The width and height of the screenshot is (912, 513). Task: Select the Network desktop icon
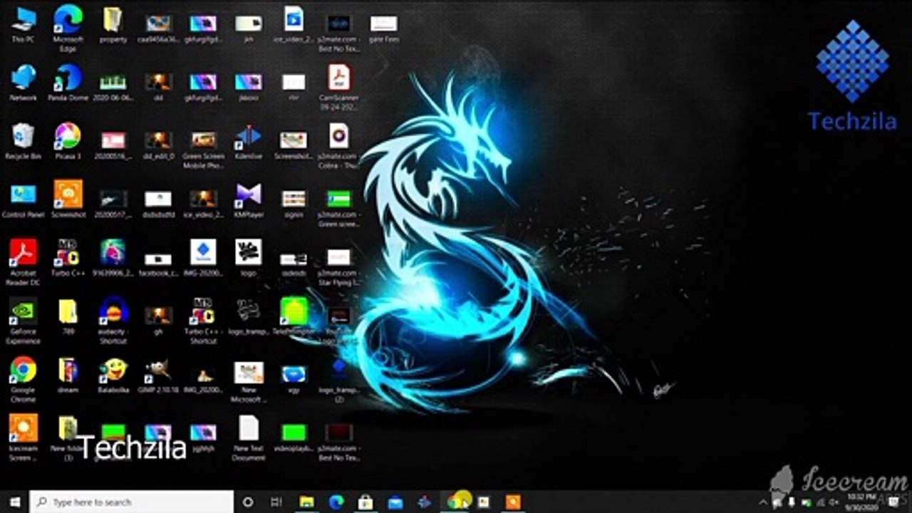point(24,83)
